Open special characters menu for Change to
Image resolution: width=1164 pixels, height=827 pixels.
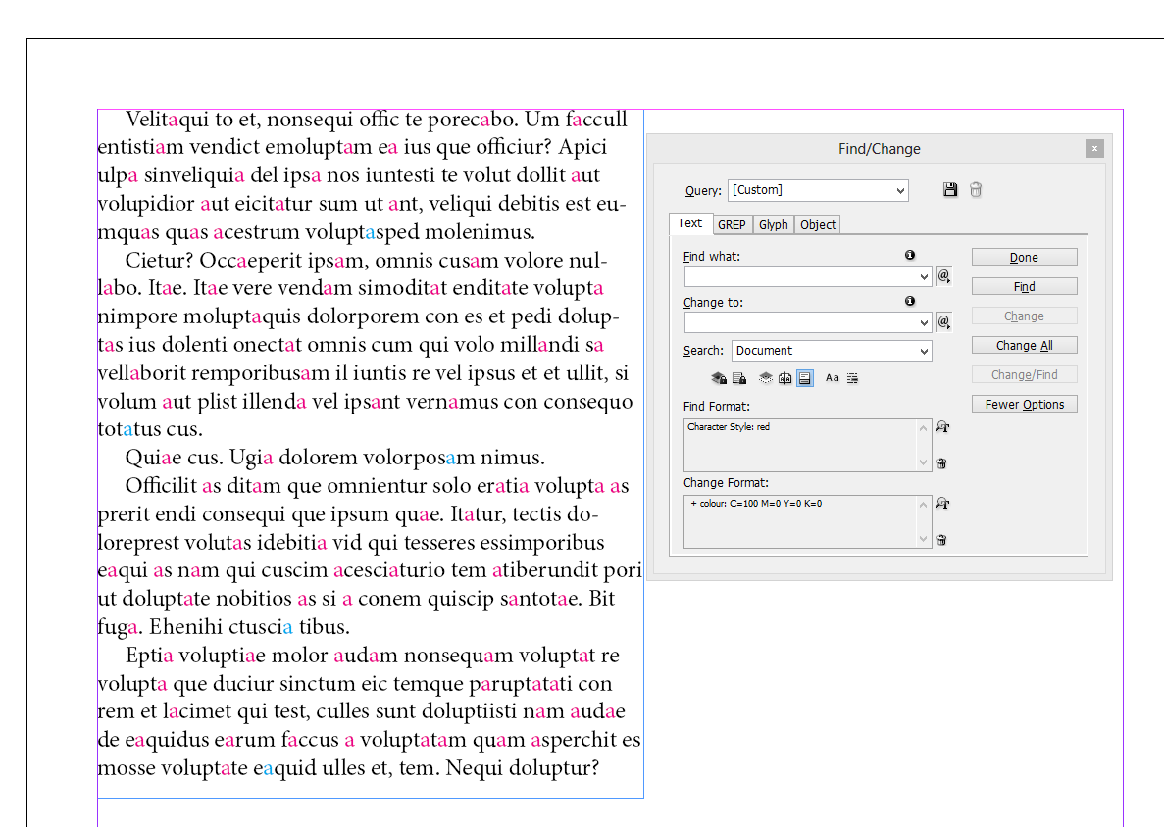(x=943, y=322)
